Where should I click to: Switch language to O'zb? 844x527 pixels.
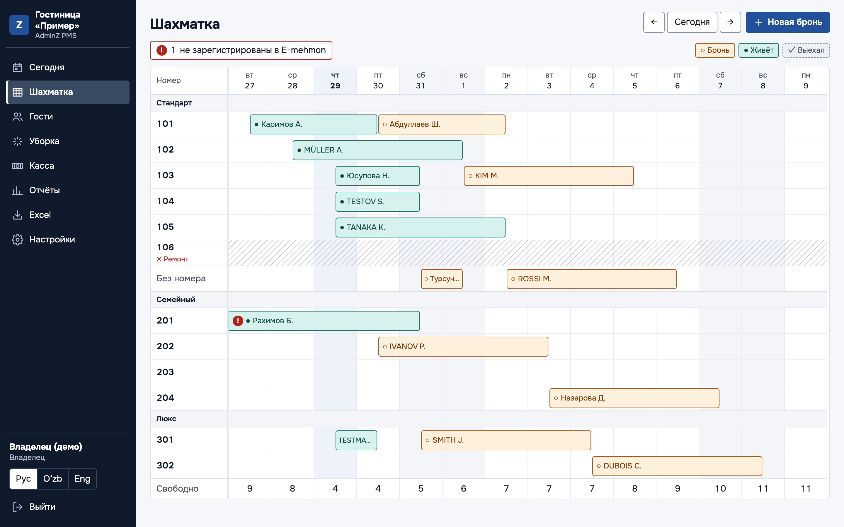[53, 479]
